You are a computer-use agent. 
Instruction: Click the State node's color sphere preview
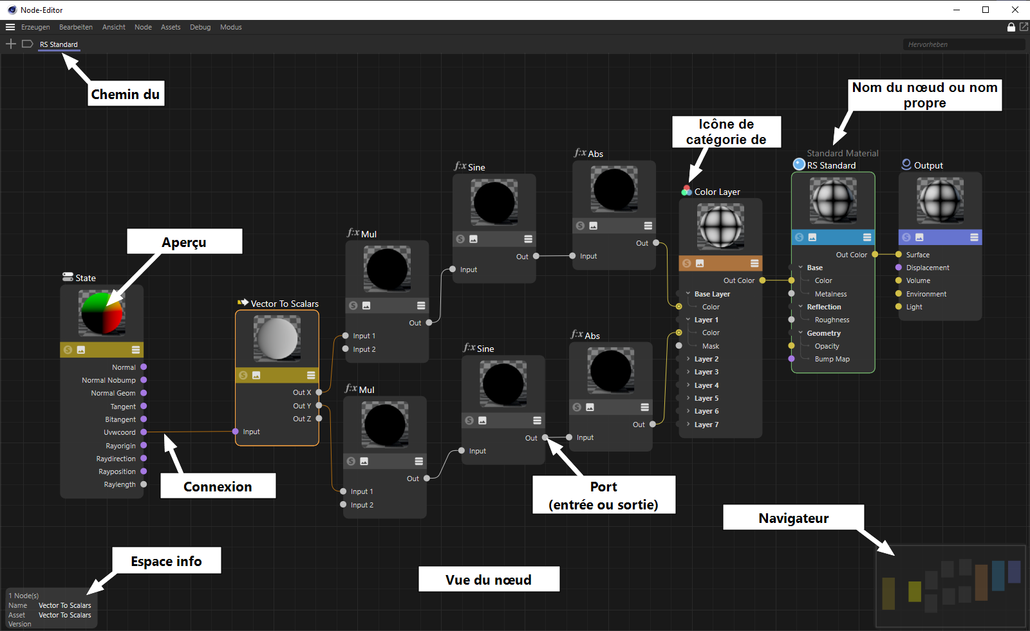[101, 313]
